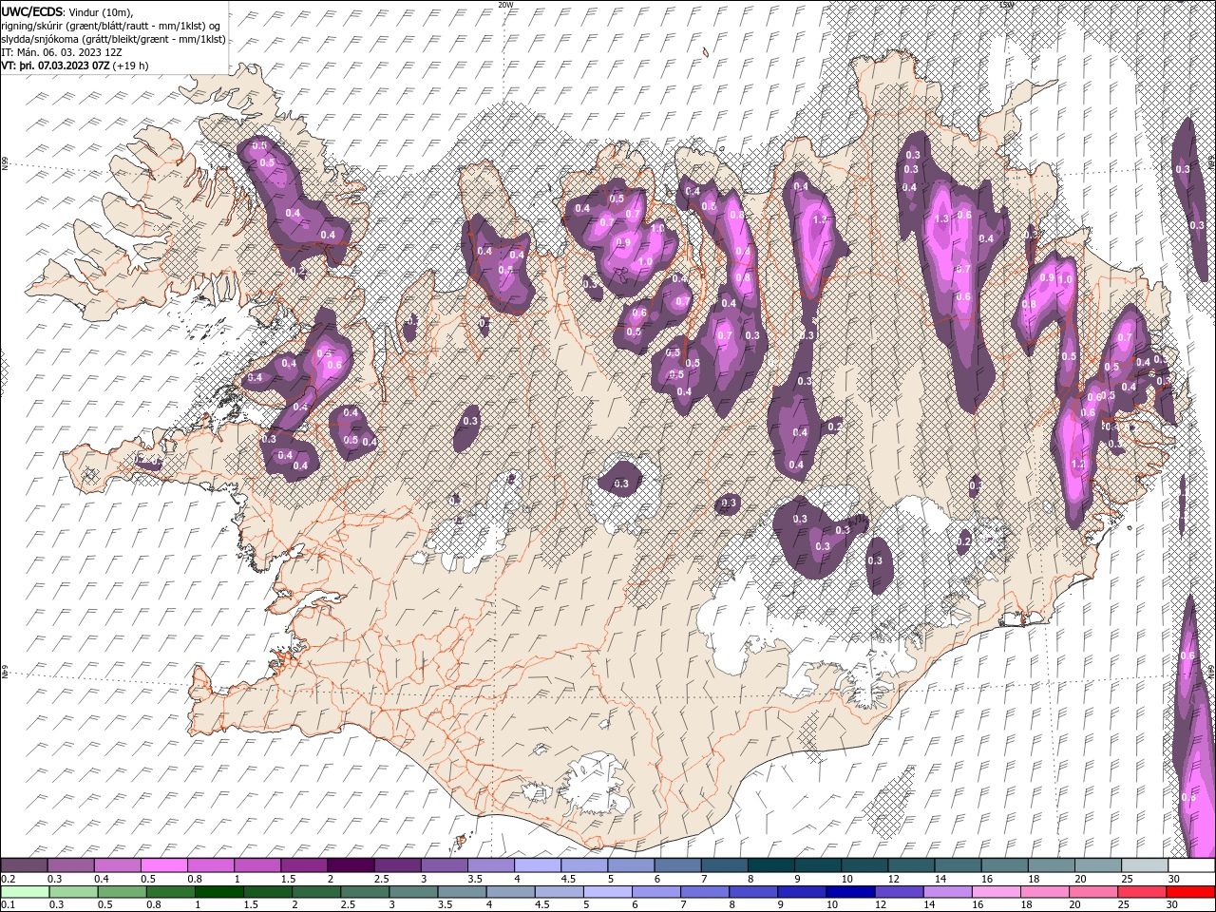1216x912 pixels.
Task: Pick the upper legend swatch labeled 0.4
Action: click(x=117, y=865)
